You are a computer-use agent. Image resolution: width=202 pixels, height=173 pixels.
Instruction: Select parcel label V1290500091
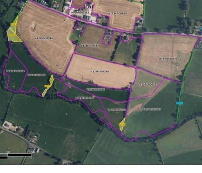point(147,84)
